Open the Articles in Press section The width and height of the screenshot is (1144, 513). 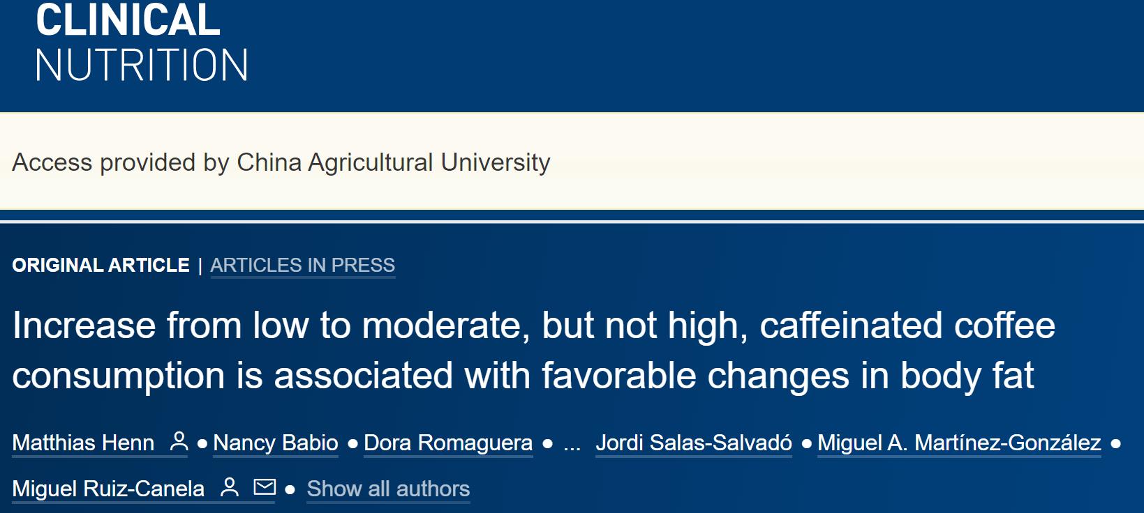[x=302, y=265]
